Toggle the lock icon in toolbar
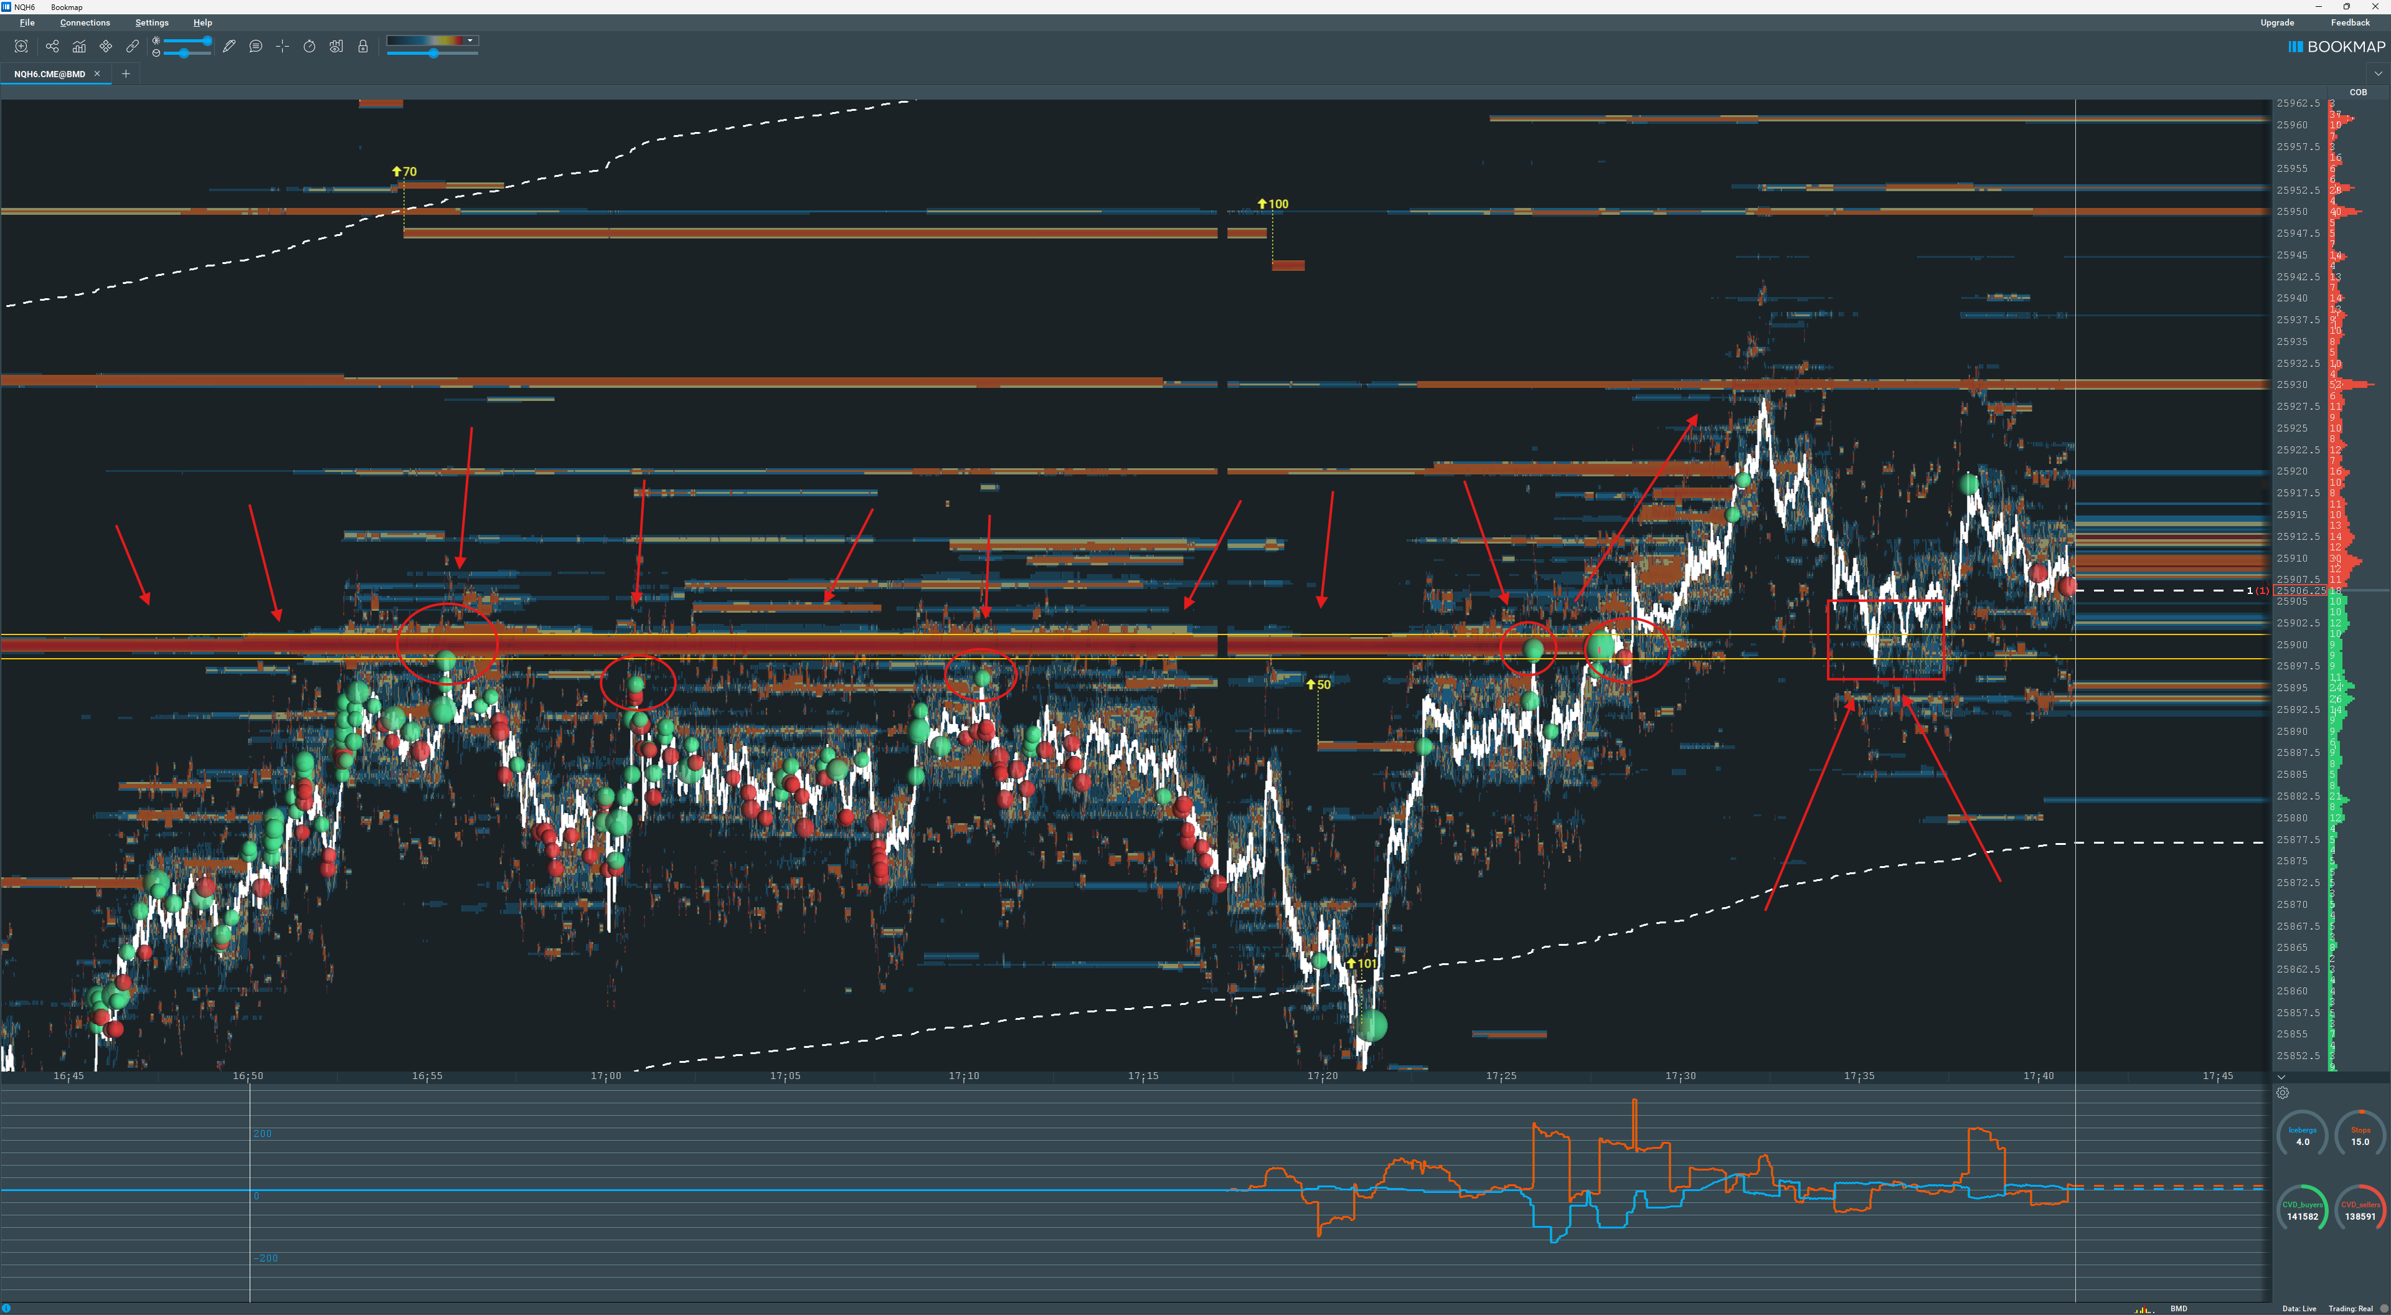 pos(363,47)
